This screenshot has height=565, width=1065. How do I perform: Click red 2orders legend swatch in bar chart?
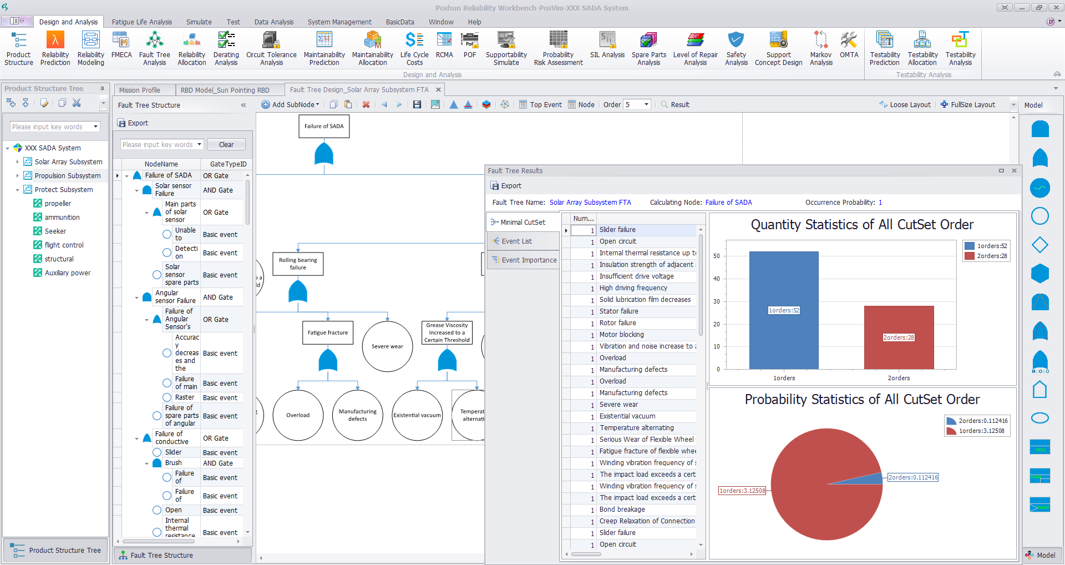[x=969, y=256]
